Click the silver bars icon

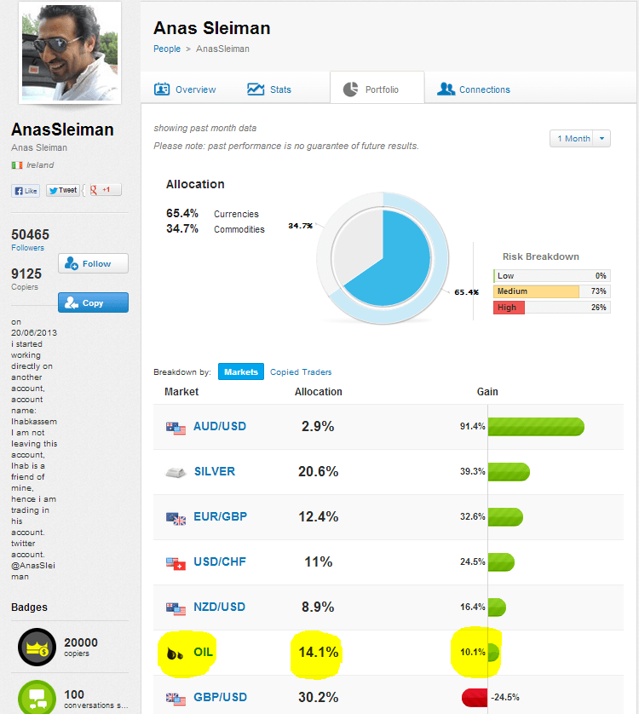(x=176, y=473)
